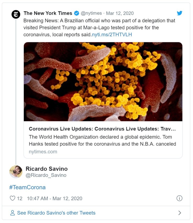Click the @nytimes handle
Screen dimensions: 193x223
click(x=91, y=13)
